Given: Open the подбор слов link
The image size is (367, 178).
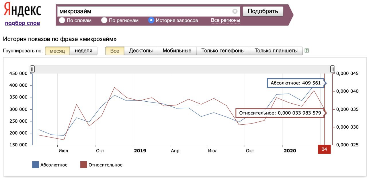Looking at the screenshot, I should 22,23.
